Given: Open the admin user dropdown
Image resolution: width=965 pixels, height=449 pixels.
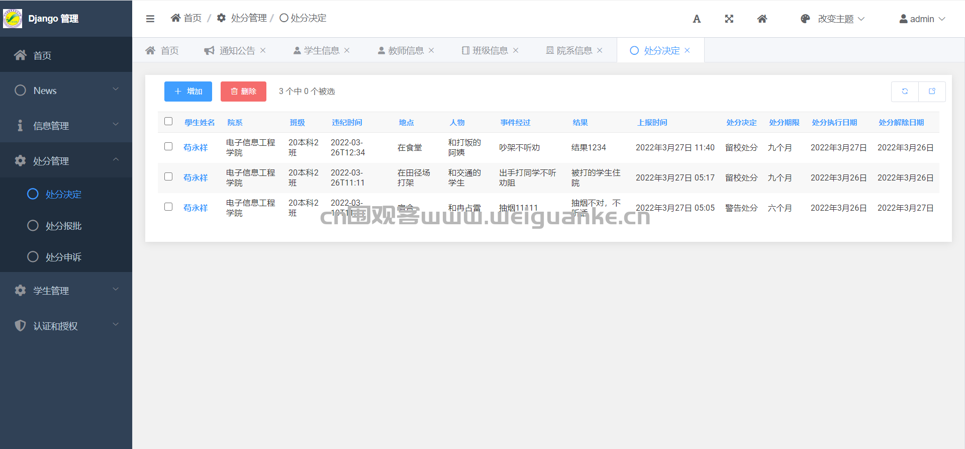Looking at the screenshot, I should coord(922,19).
